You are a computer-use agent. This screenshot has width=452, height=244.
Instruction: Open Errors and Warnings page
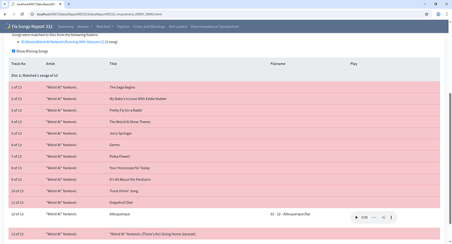[x=149, y=26]
